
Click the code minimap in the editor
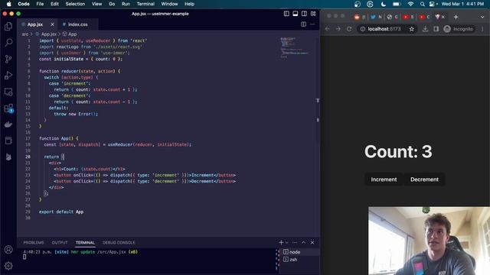click(294, 47)
